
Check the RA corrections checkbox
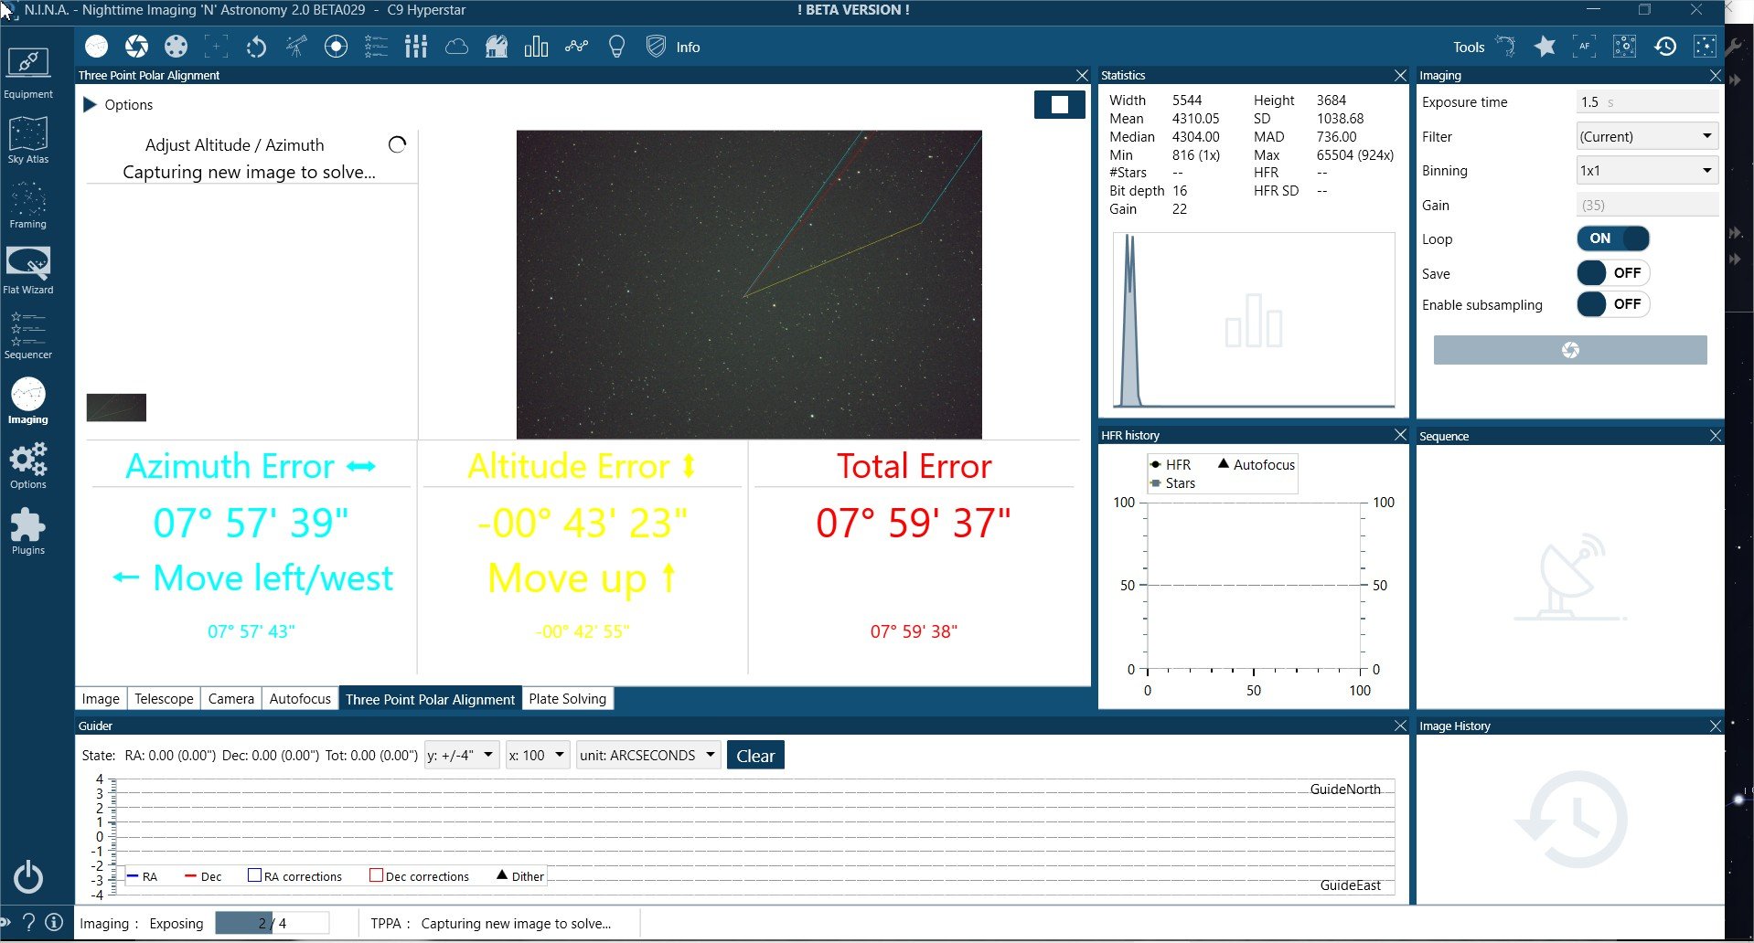pyautogui.click(x=255, y=875)
